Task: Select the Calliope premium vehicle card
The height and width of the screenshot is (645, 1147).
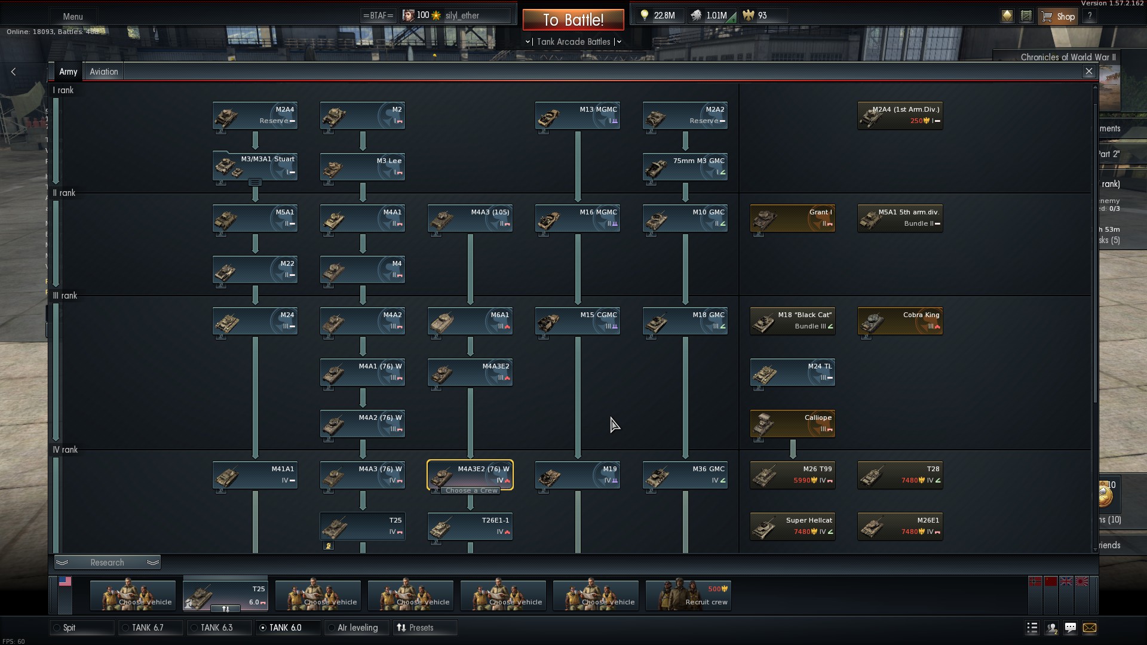Action: pos(793,423)
